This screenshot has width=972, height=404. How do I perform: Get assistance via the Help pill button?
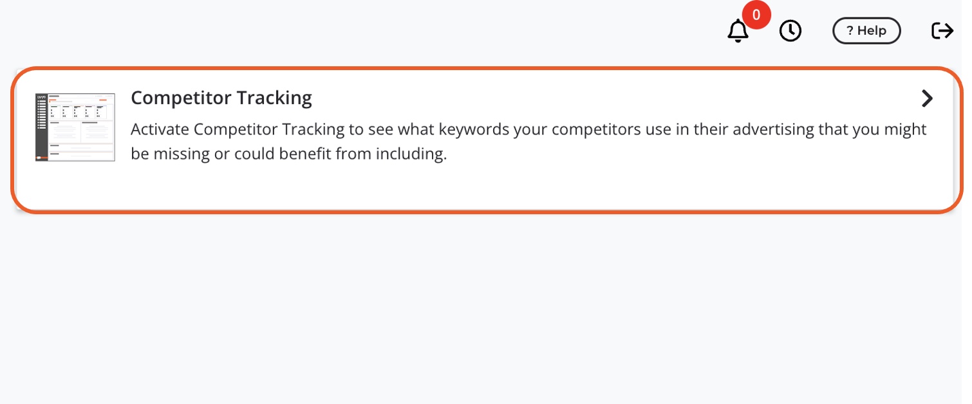[866, 31]
